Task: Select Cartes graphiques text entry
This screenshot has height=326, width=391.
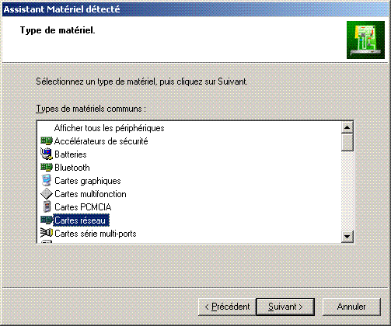Action: (88, 181)
